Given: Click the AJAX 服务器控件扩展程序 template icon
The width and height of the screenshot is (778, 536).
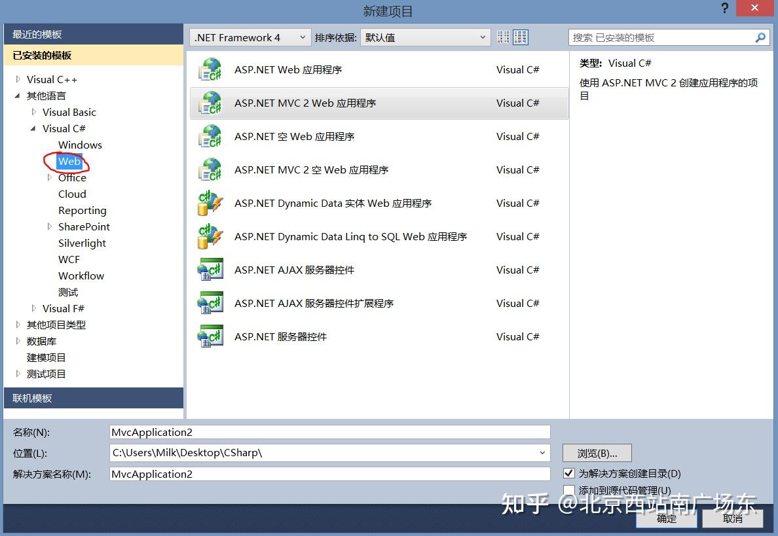Looking at the screenshot, I should click(210, 303).
